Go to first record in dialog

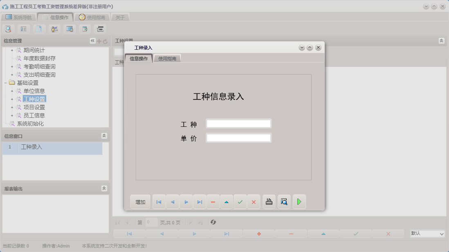(159, 202)
